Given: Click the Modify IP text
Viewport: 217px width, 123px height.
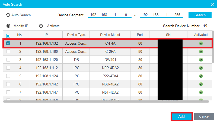Looking at the screenshot, I should (21, 26).
